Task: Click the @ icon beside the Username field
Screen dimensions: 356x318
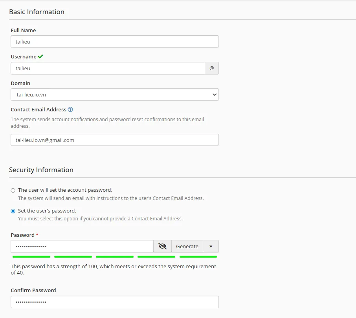Action: (211, 68)
